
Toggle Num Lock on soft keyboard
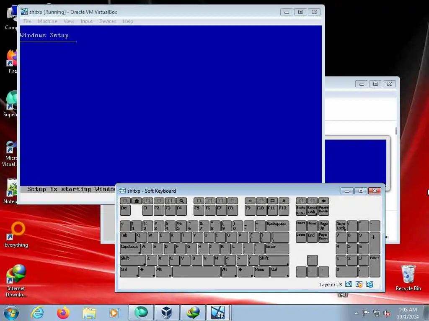pos(341,226)
